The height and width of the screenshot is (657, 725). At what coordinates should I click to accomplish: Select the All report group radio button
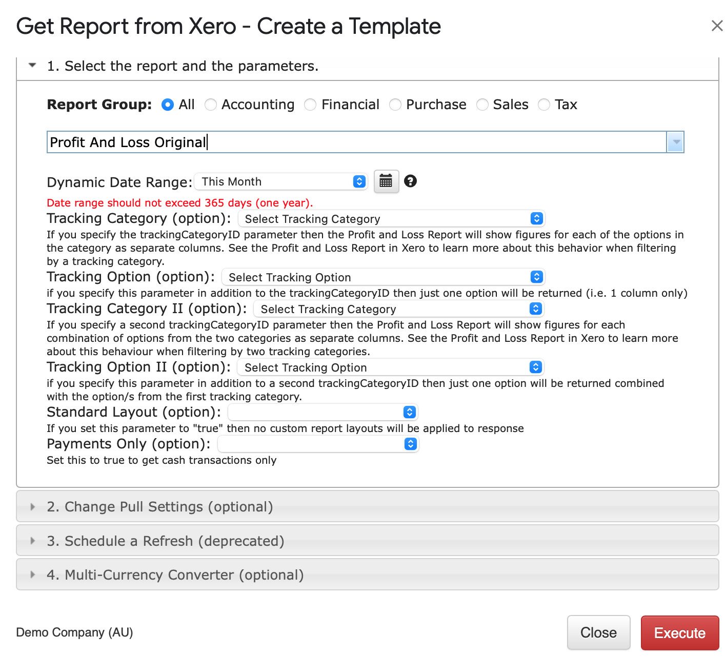(x=168, y=105)
